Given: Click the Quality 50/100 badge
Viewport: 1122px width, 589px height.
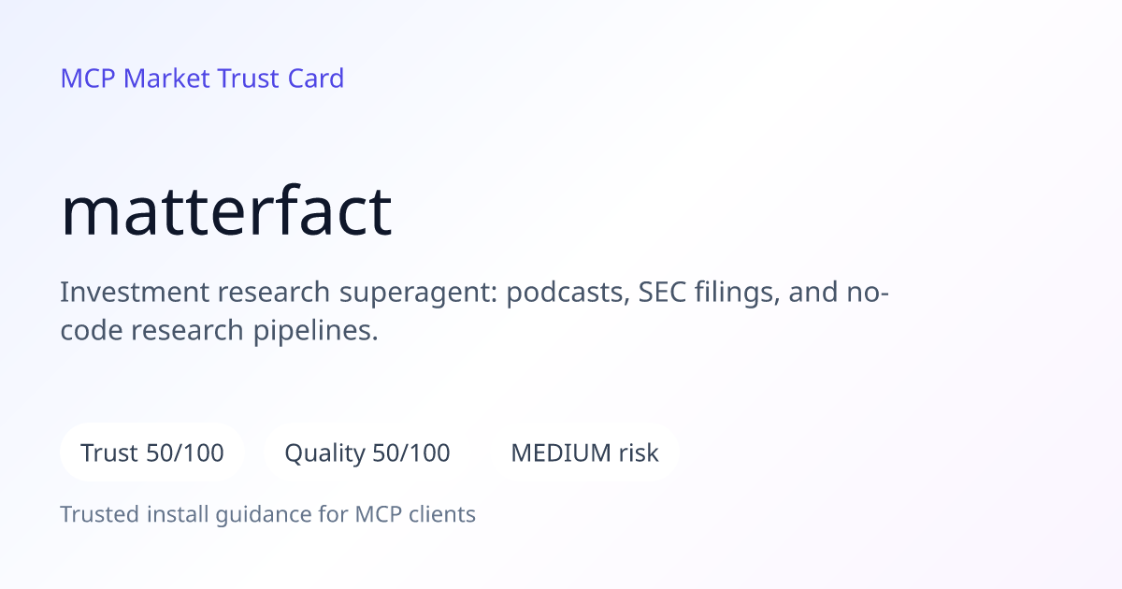Looking at the screenshot, I should coord(367,453).
